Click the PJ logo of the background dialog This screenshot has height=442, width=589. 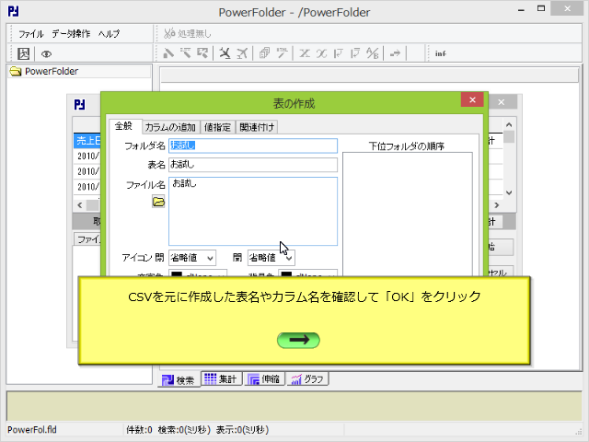click(x=79, y=104)
